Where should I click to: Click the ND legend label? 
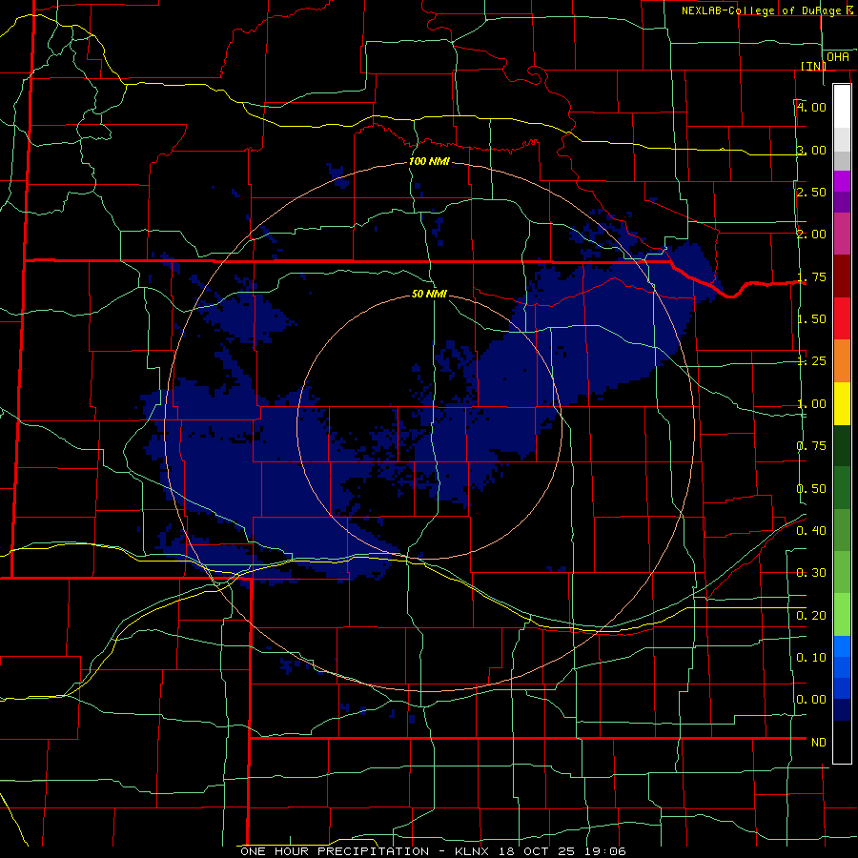(x=819, y=743)
